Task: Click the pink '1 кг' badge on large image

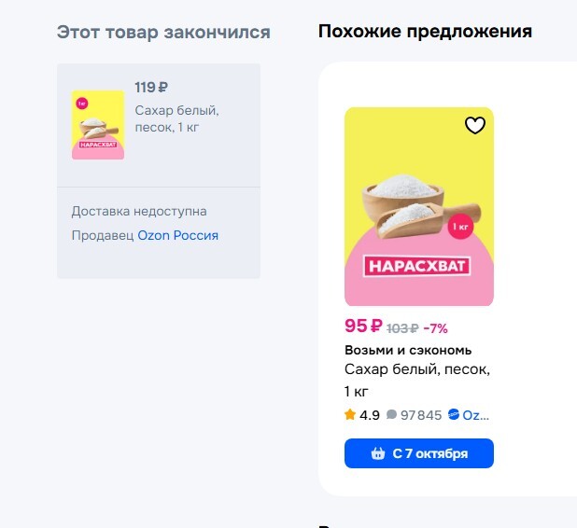Action: pyautogui.click(x=460, y=227)
